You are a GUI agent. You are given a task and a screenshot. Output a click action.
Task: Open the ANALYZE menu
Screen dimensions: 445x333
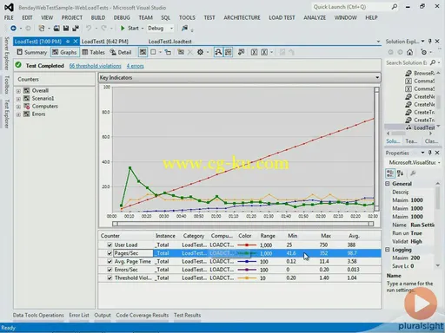(315, 17)
